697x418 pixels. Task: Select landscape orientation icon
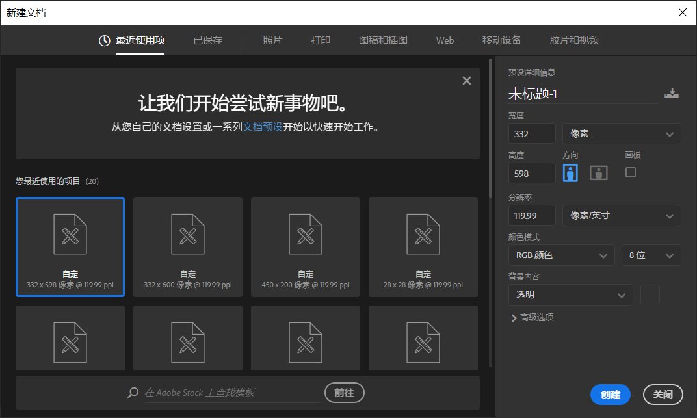coord(598,173)
